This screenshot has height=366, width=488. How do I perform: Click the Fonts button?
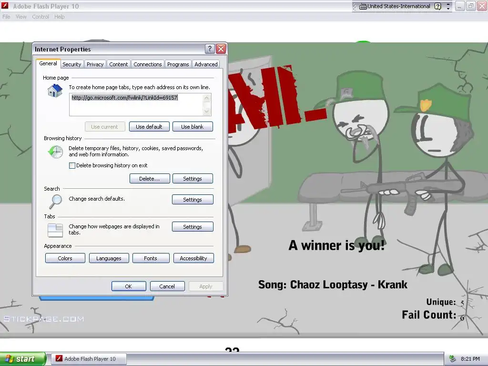click(151, 258)
